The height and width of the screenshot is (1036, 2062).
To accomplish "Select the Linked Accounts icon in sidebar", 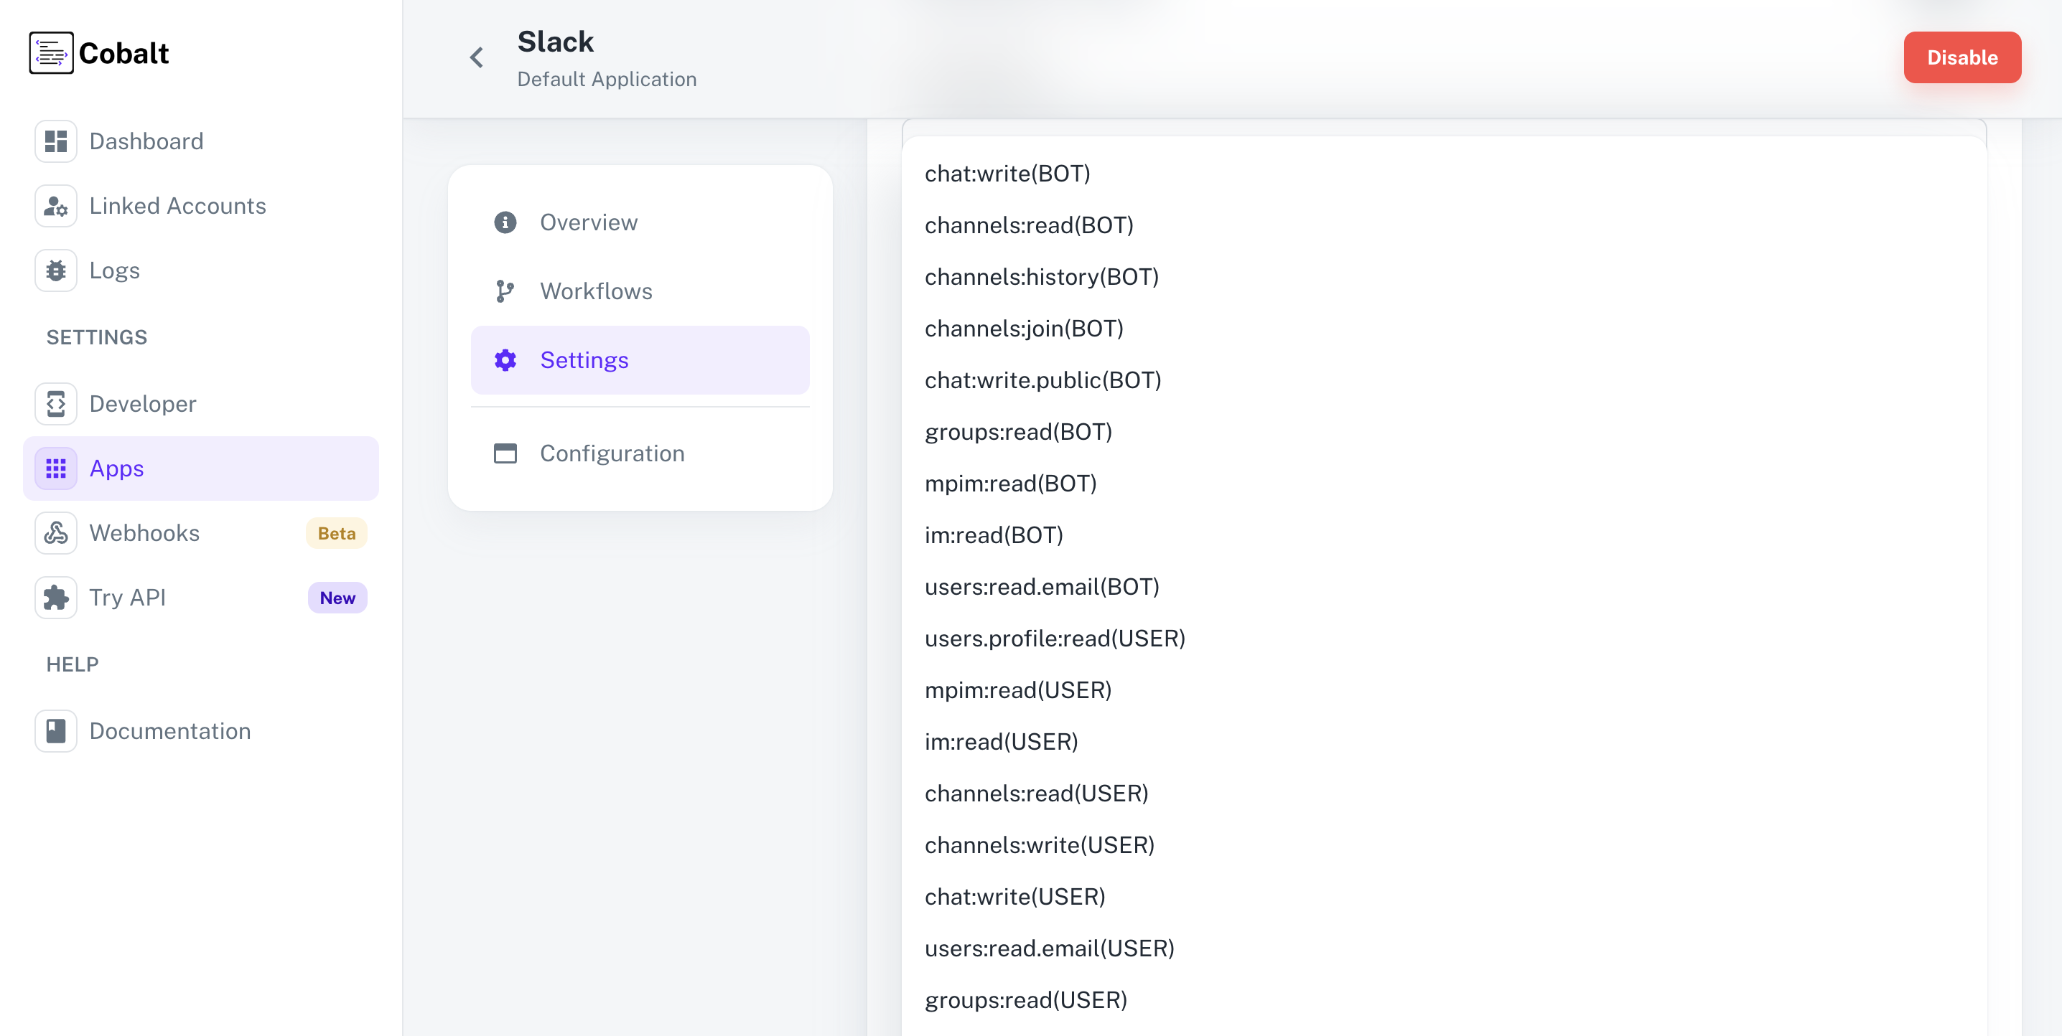I will (55, 206).
